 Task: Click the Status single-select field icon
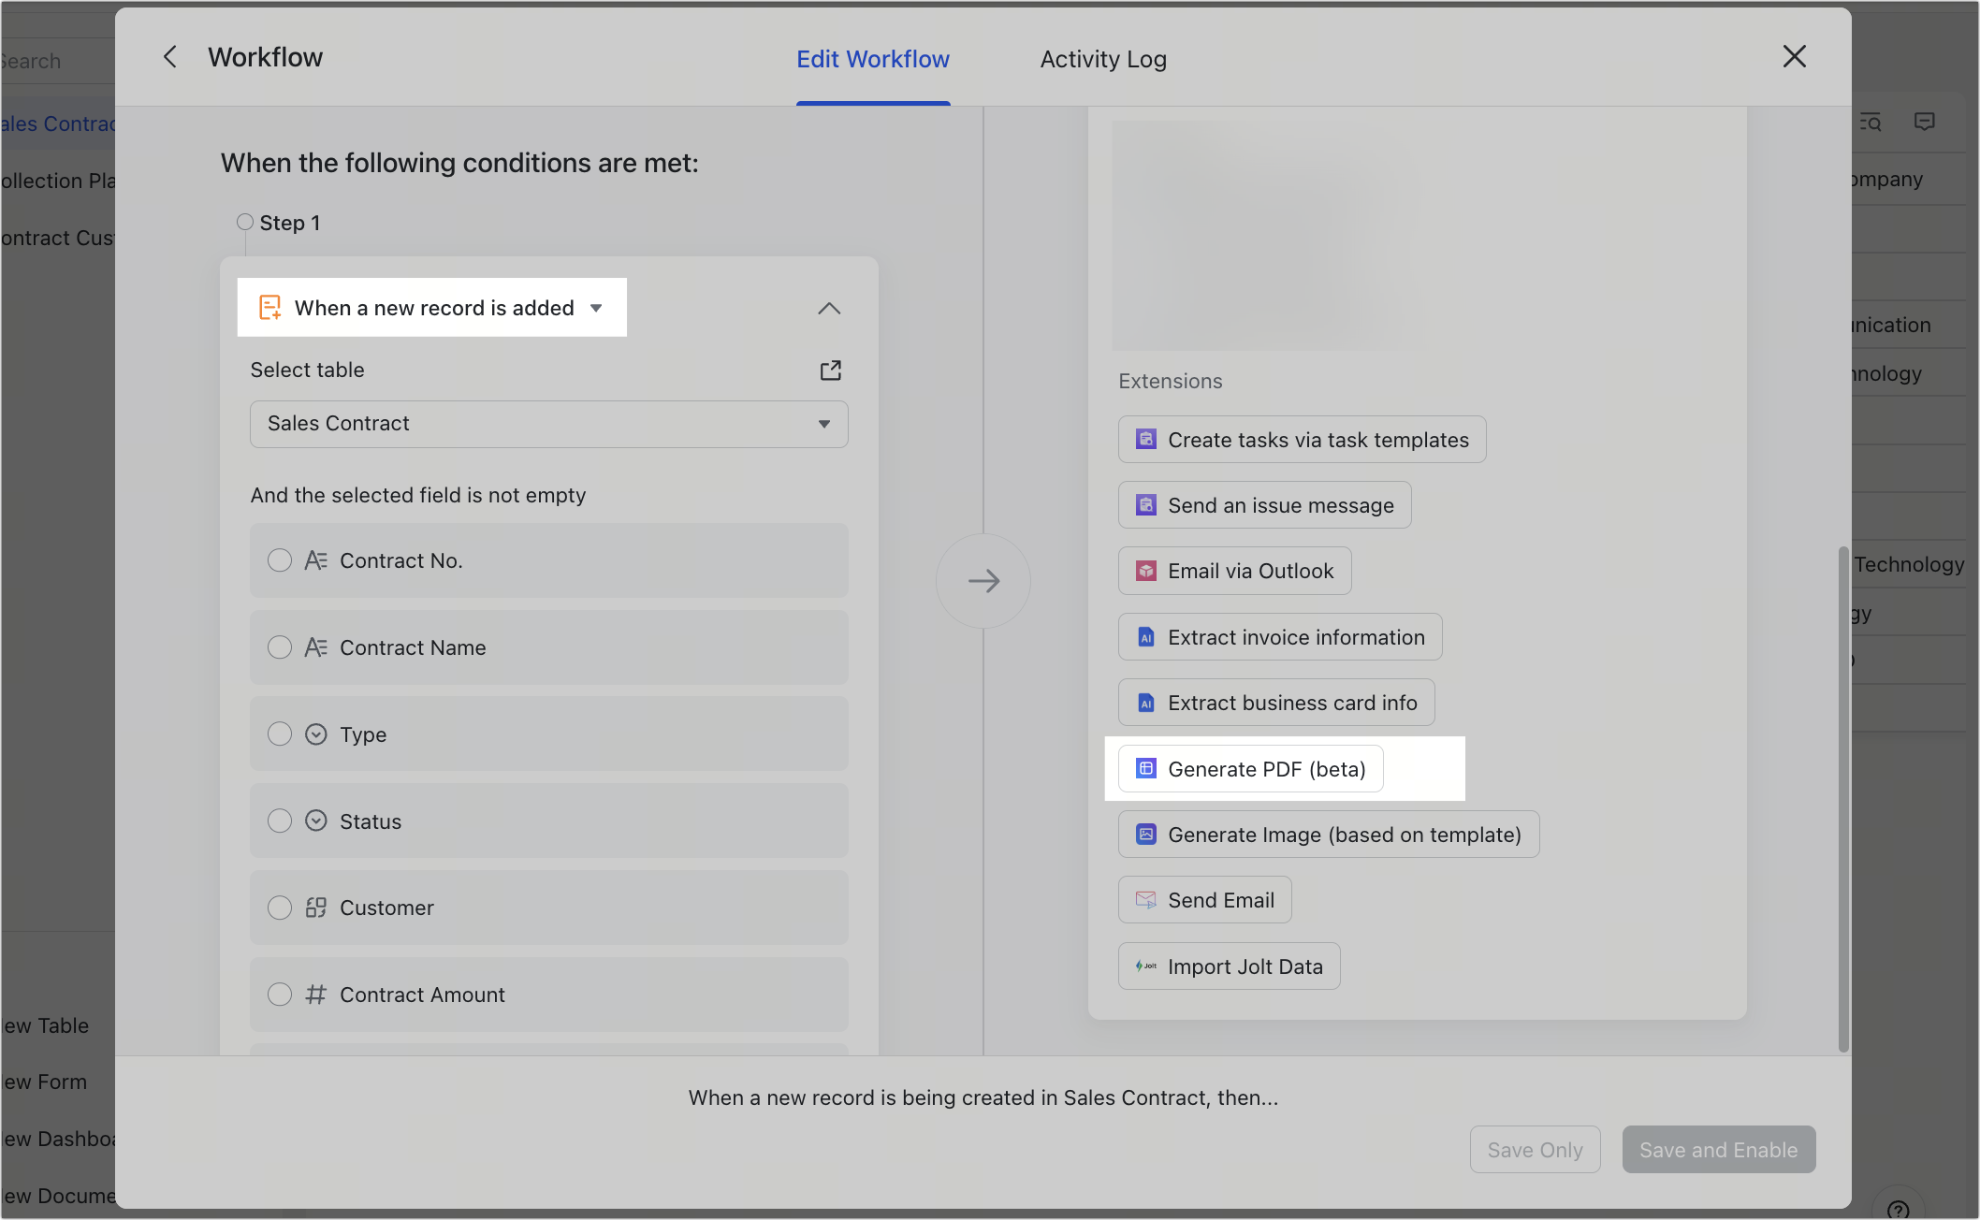point(315,821)
